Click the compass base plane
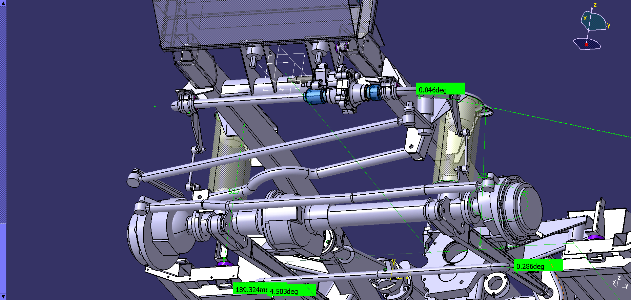 point(593,44)
